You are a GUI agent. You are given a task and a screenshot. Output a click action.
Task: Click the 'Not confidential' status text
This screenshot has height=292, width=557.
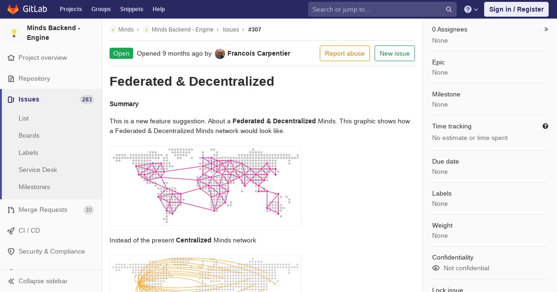tap(466, 268)
